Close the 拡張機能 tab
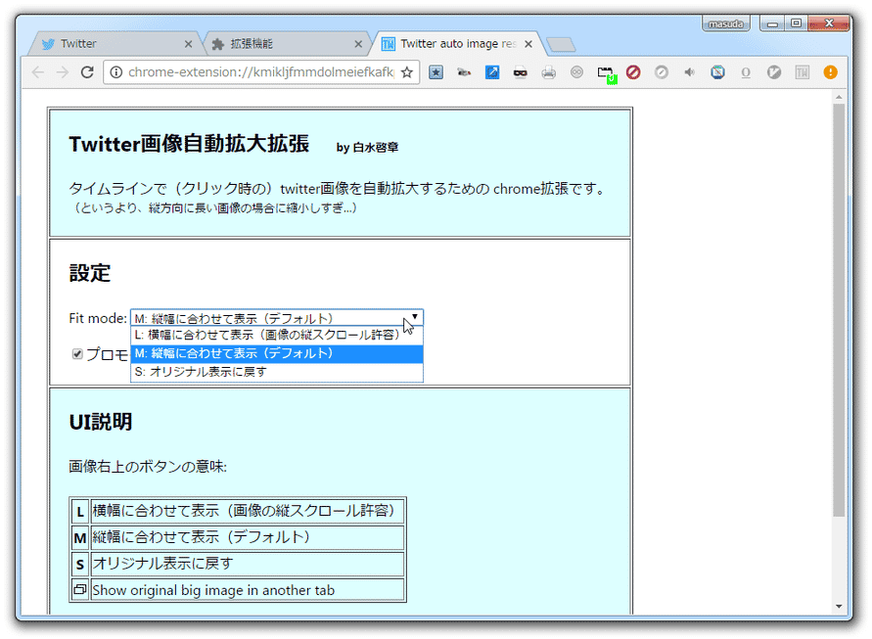 click(x=358, y=44)
